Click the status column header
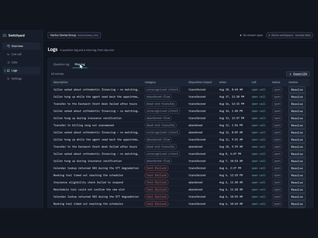 click(x=276, y=82)
